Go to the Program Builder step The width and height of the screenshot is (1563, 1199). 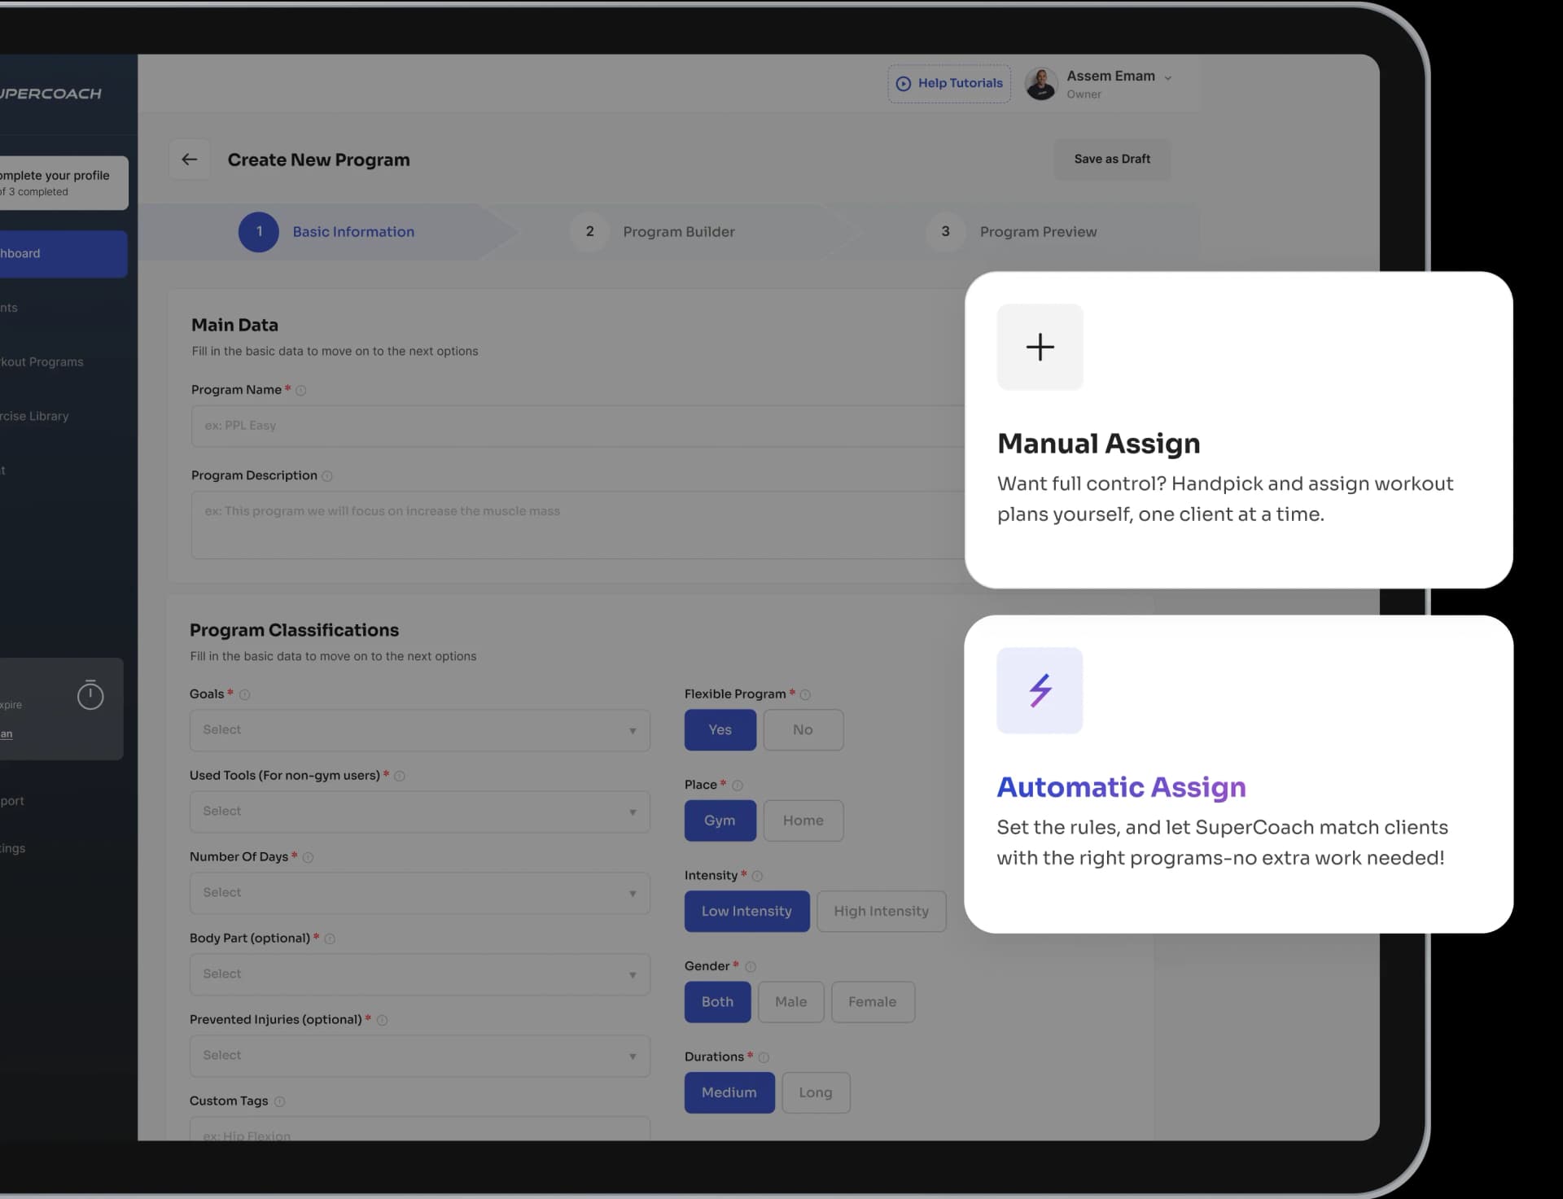(679, 232)
